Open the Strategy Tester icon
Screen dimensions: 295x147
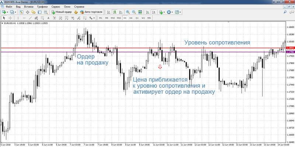[45, 12]
